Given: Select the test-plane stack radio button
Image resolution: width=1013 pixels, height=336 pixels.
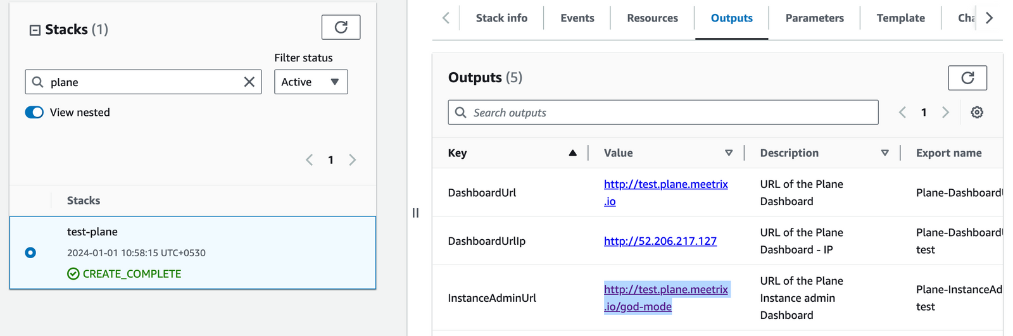Looking at the screenshot, I should click(x=30, y=253).
